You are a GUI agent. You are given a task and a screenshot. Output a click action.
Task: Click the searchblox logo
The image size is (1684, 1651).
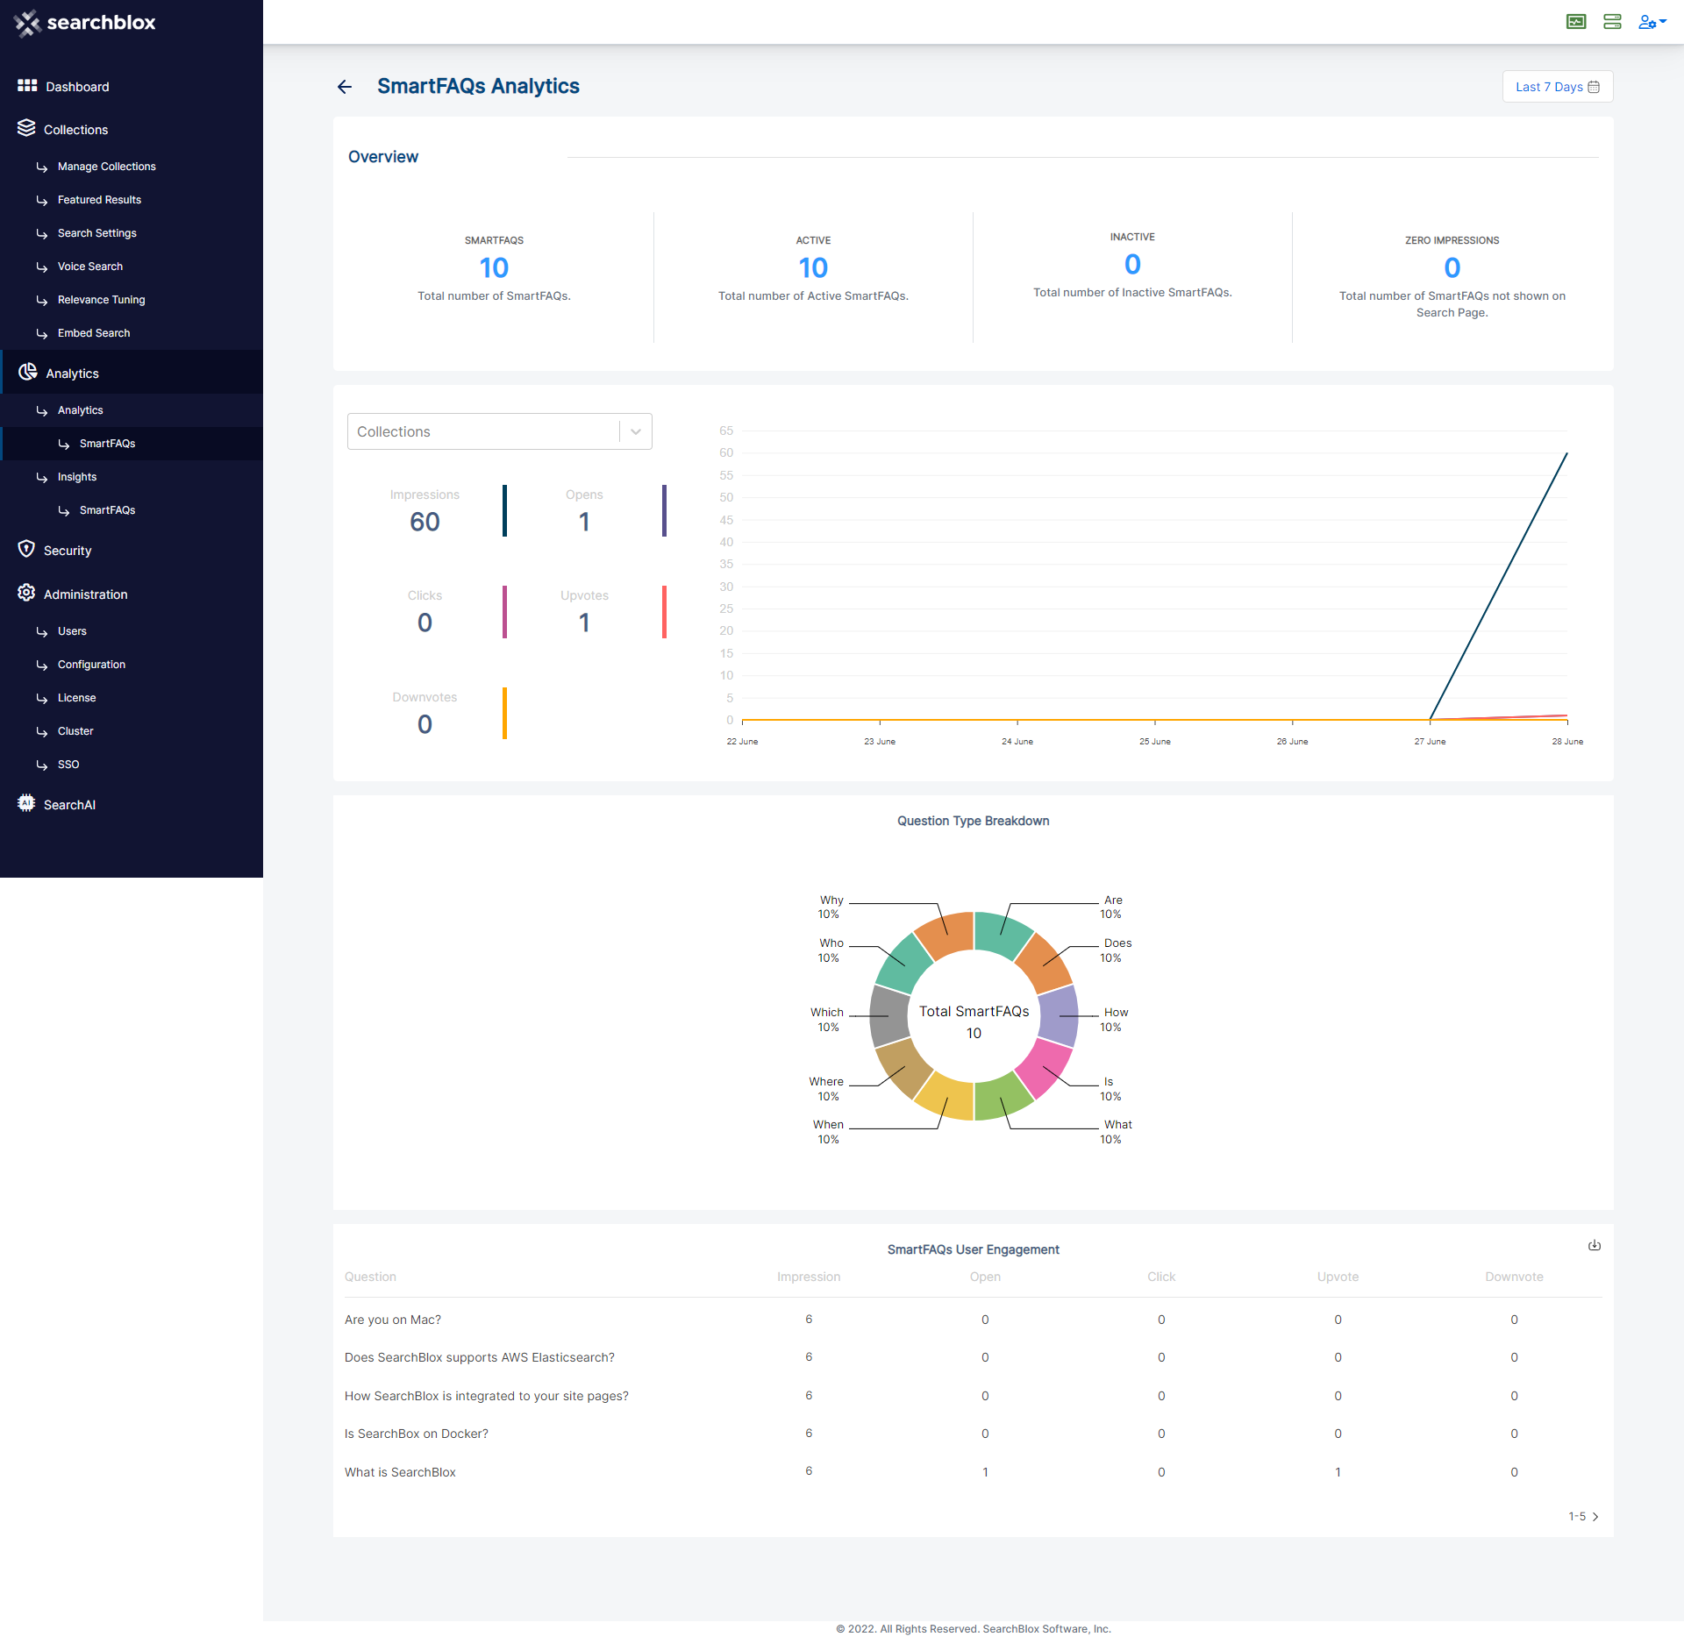point(85,23)
